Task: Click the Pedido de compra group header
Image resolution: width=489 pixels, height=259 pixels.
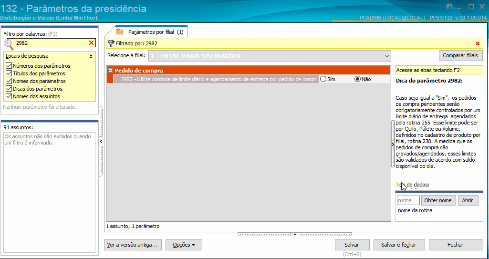Action: click(x=248, y=71)
